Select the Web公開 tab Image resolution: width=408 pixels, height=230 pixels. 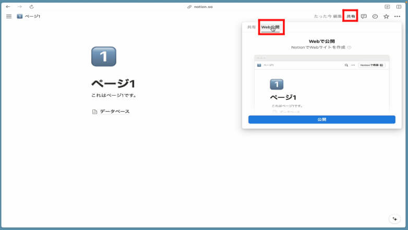click(270, 27)
